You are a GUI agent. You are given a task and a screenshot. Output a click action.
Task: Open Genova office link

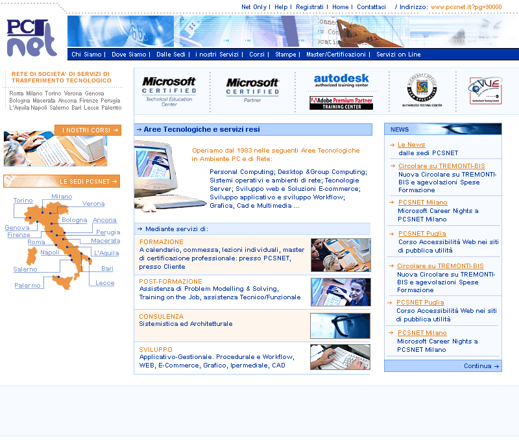pos(18,228)
